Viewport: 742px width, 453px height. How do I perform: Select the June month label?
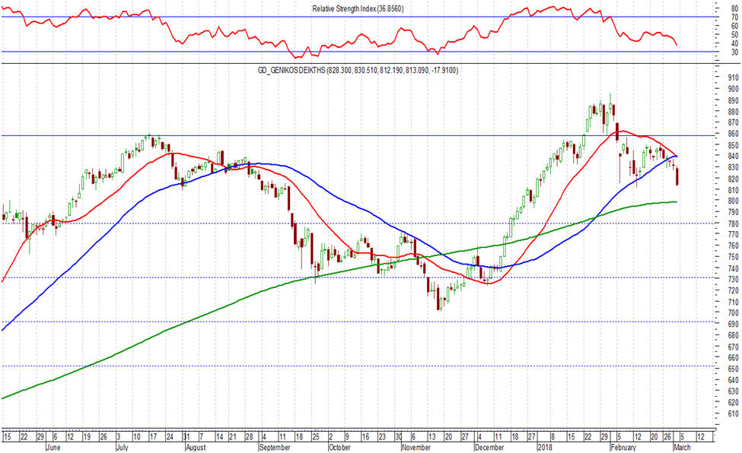coord(53,448)
